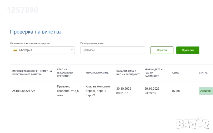Click the Проверка на винетка heading
The width and height of the screenshot is (213, 133).
click(35, 32)
